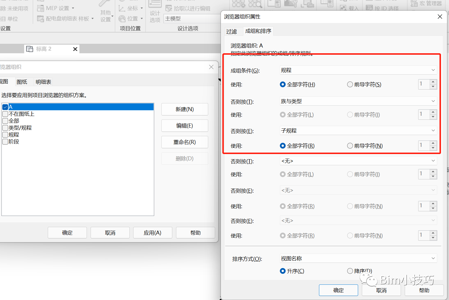Click the 位置 ribbon tool icon
Image resolution: width=449 pixels, height=300 pixels.
click(x=122, y=19)
